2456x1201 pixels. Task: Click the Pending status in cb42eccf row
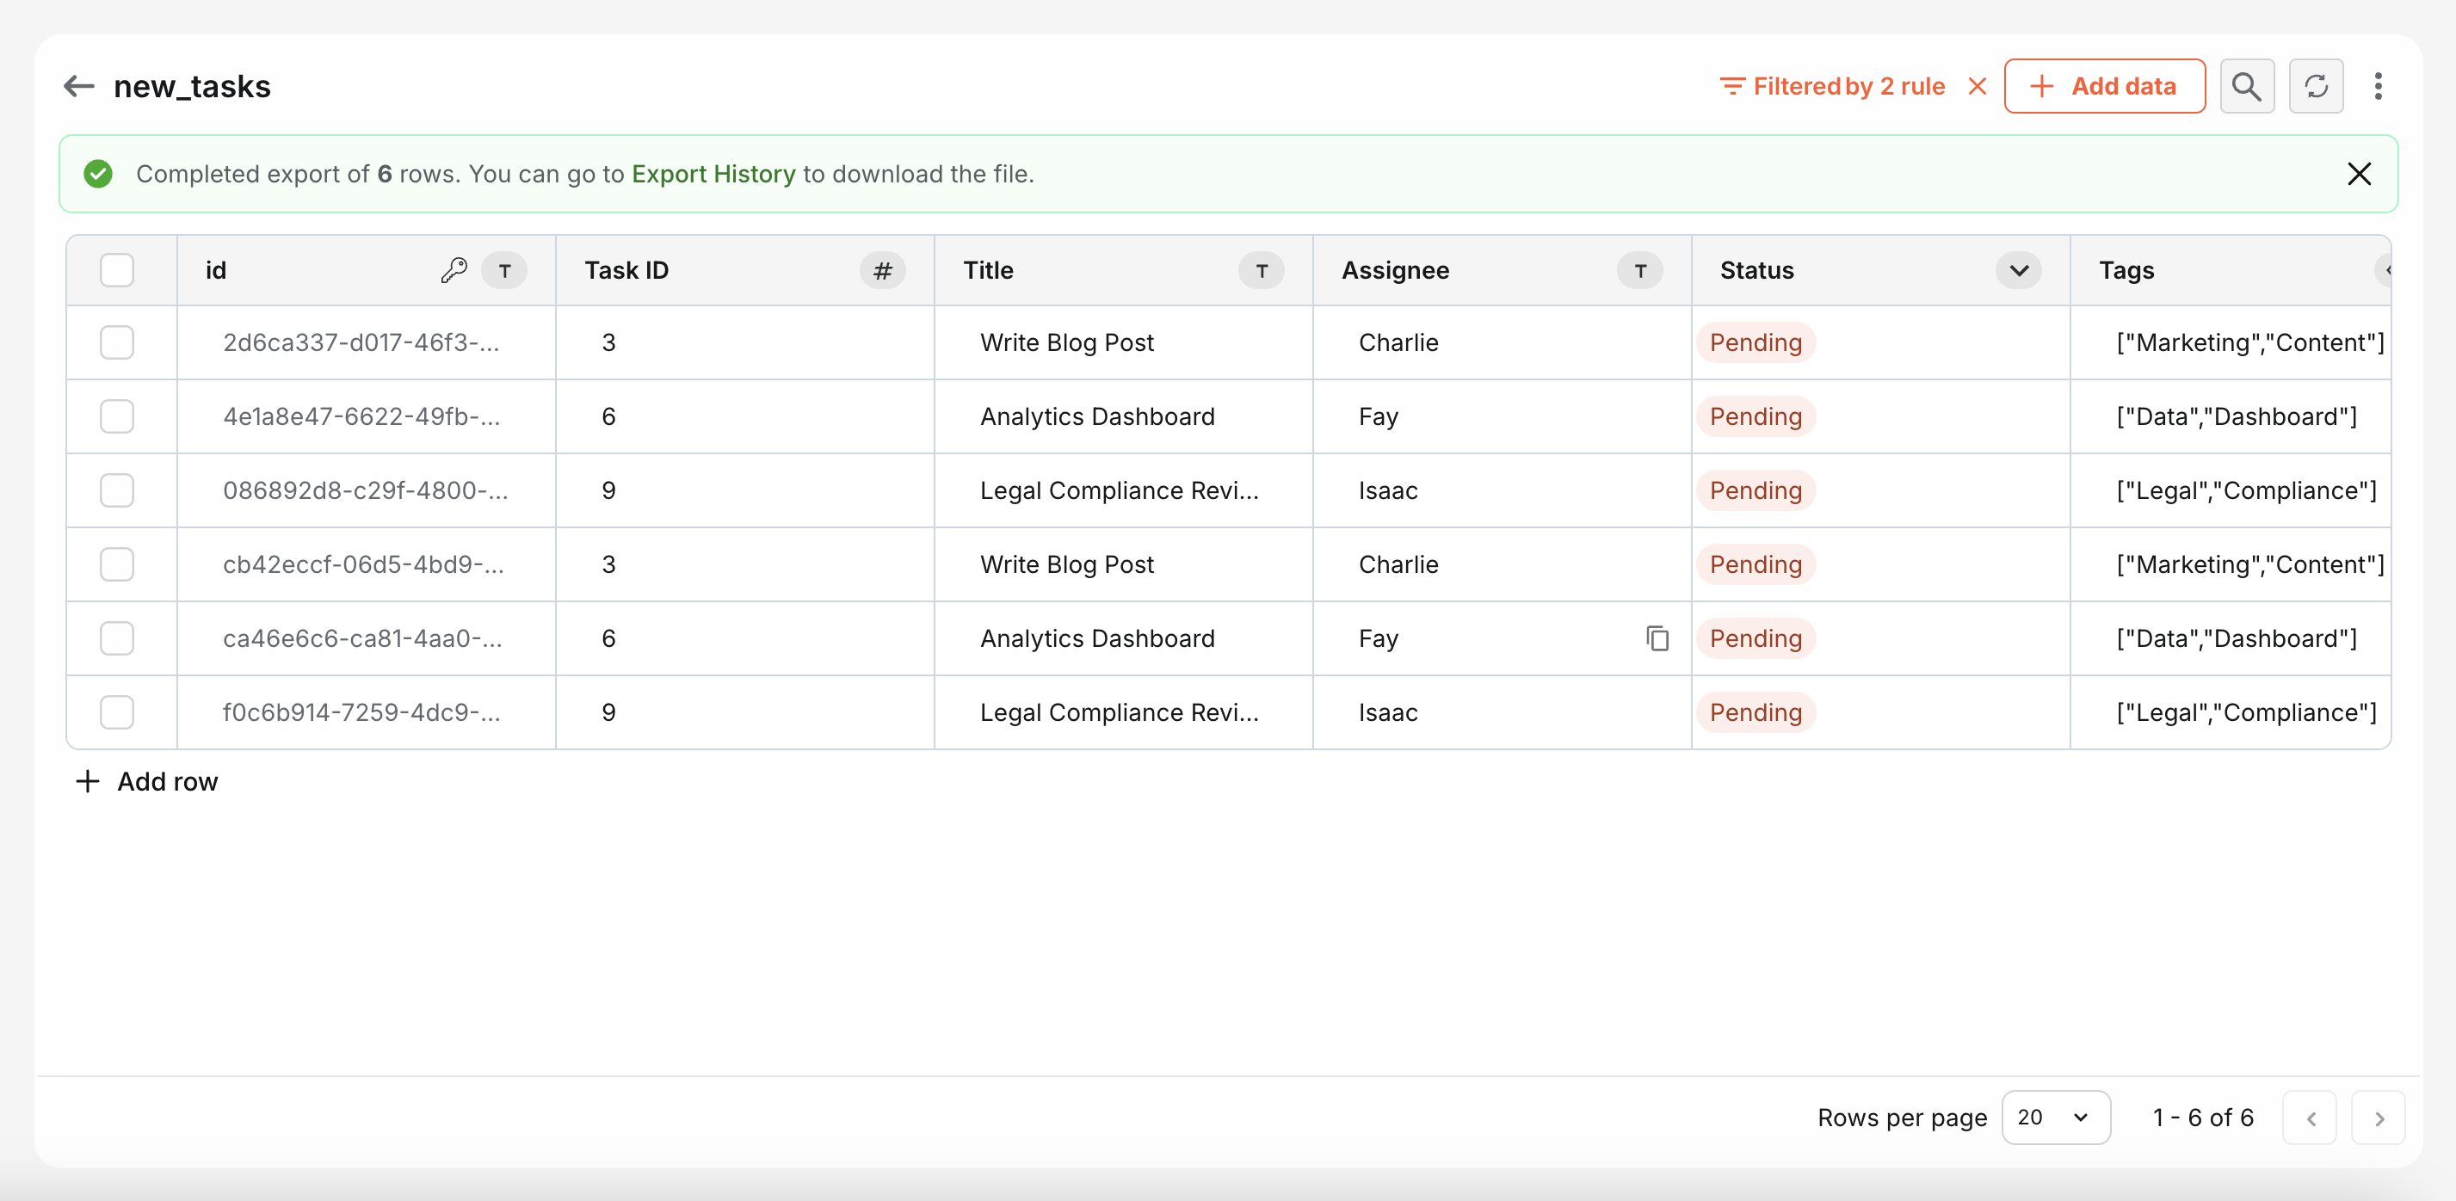(1756, 564)
